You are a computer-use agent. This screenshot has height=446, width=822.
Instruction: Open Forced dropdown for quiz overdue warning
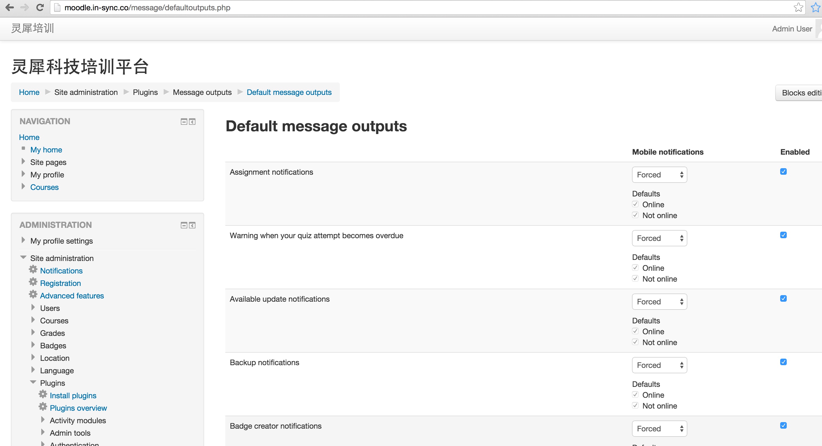(x=660, y=238)
